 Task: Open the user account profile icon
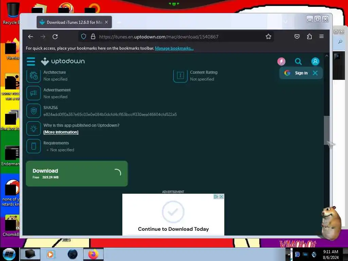pos(315,62)
